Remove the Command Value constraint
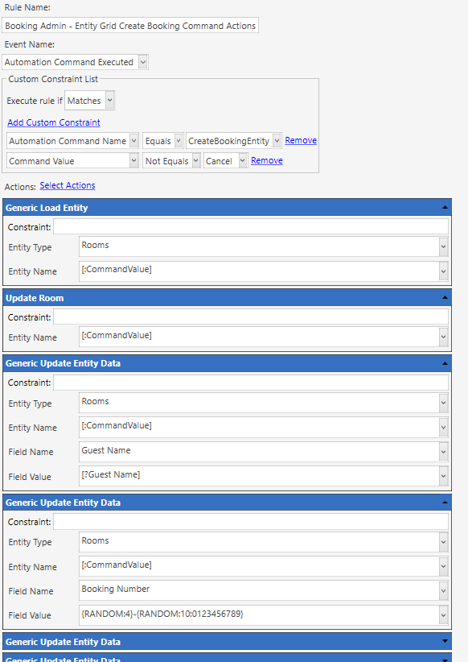Screen dimensions: 468x662 click(266, 160)
